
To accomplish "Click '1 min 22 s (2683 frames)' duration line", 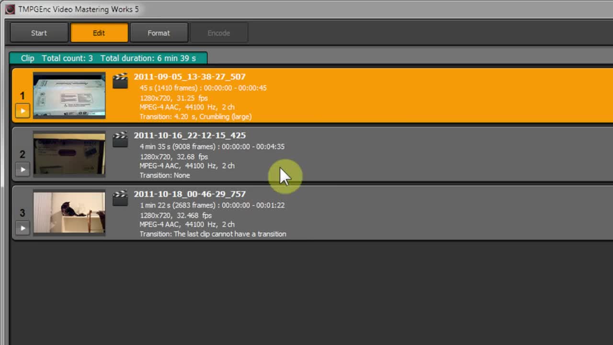I will coord(212,205).
